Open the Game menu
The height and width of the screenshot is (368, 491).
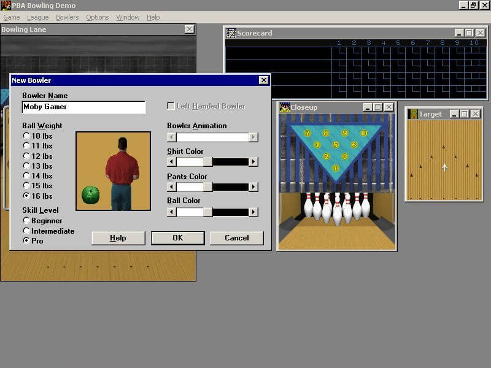click(x=12, y=17)
